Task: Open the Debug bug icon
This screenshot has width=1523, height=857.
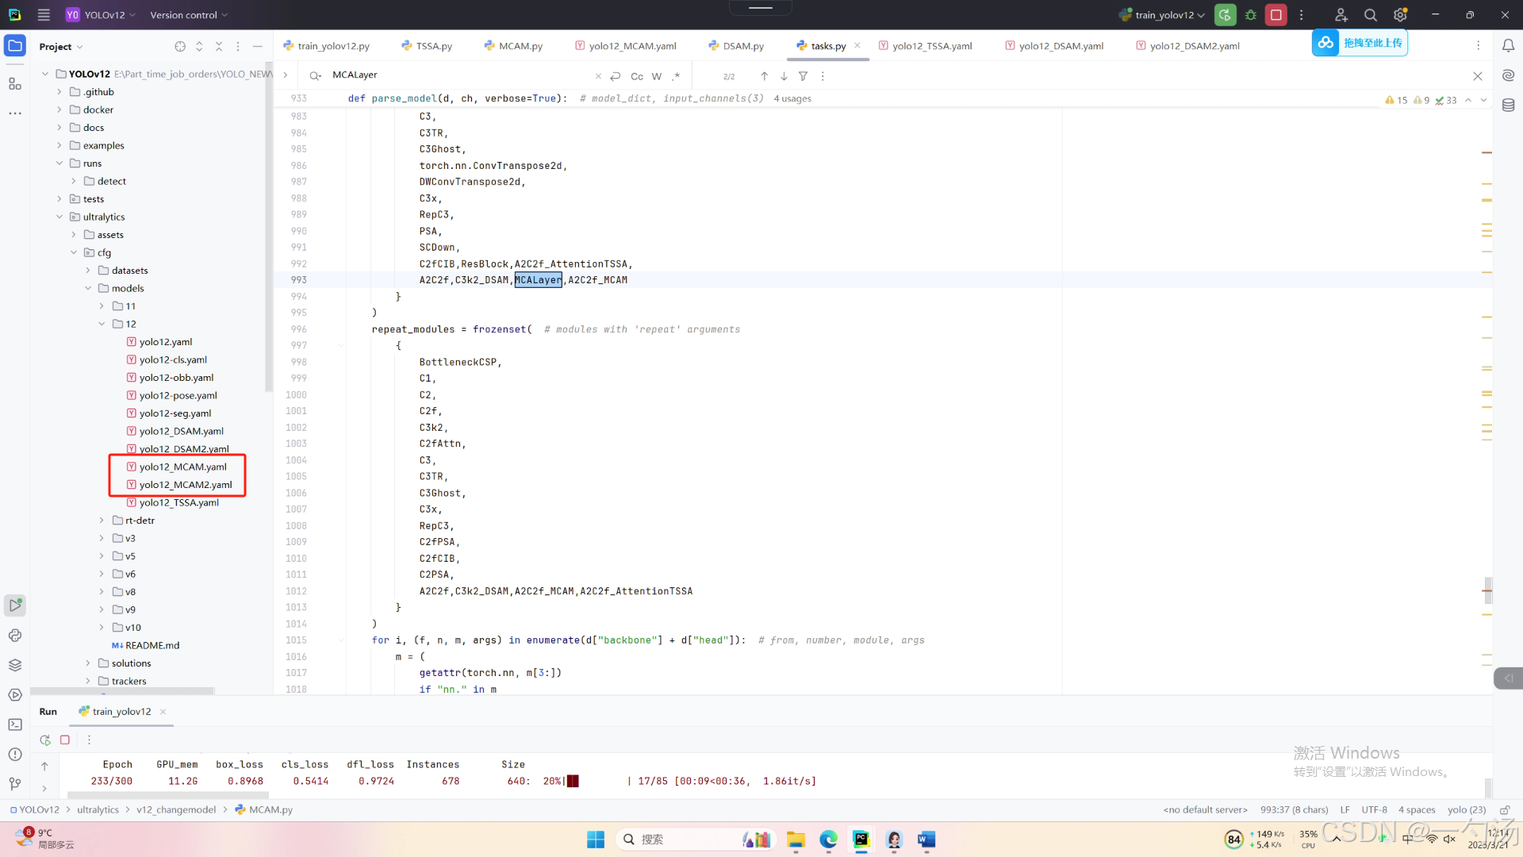Action: (1251, 15)
